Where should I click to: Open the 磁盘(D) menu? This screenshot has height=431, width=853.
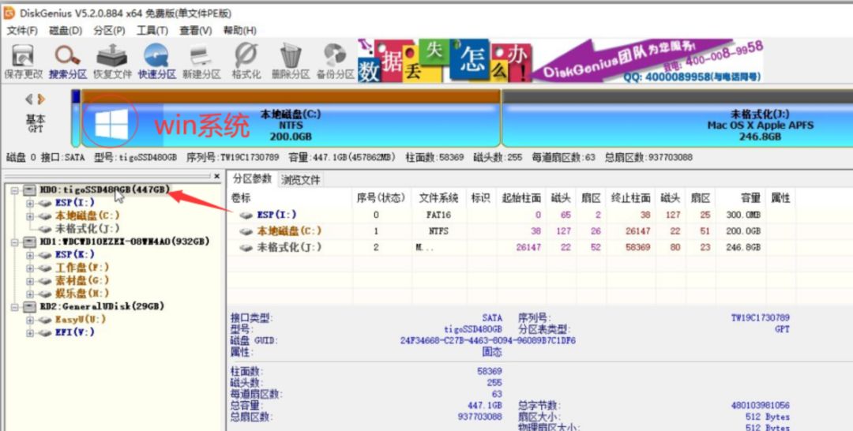(66, 31)
